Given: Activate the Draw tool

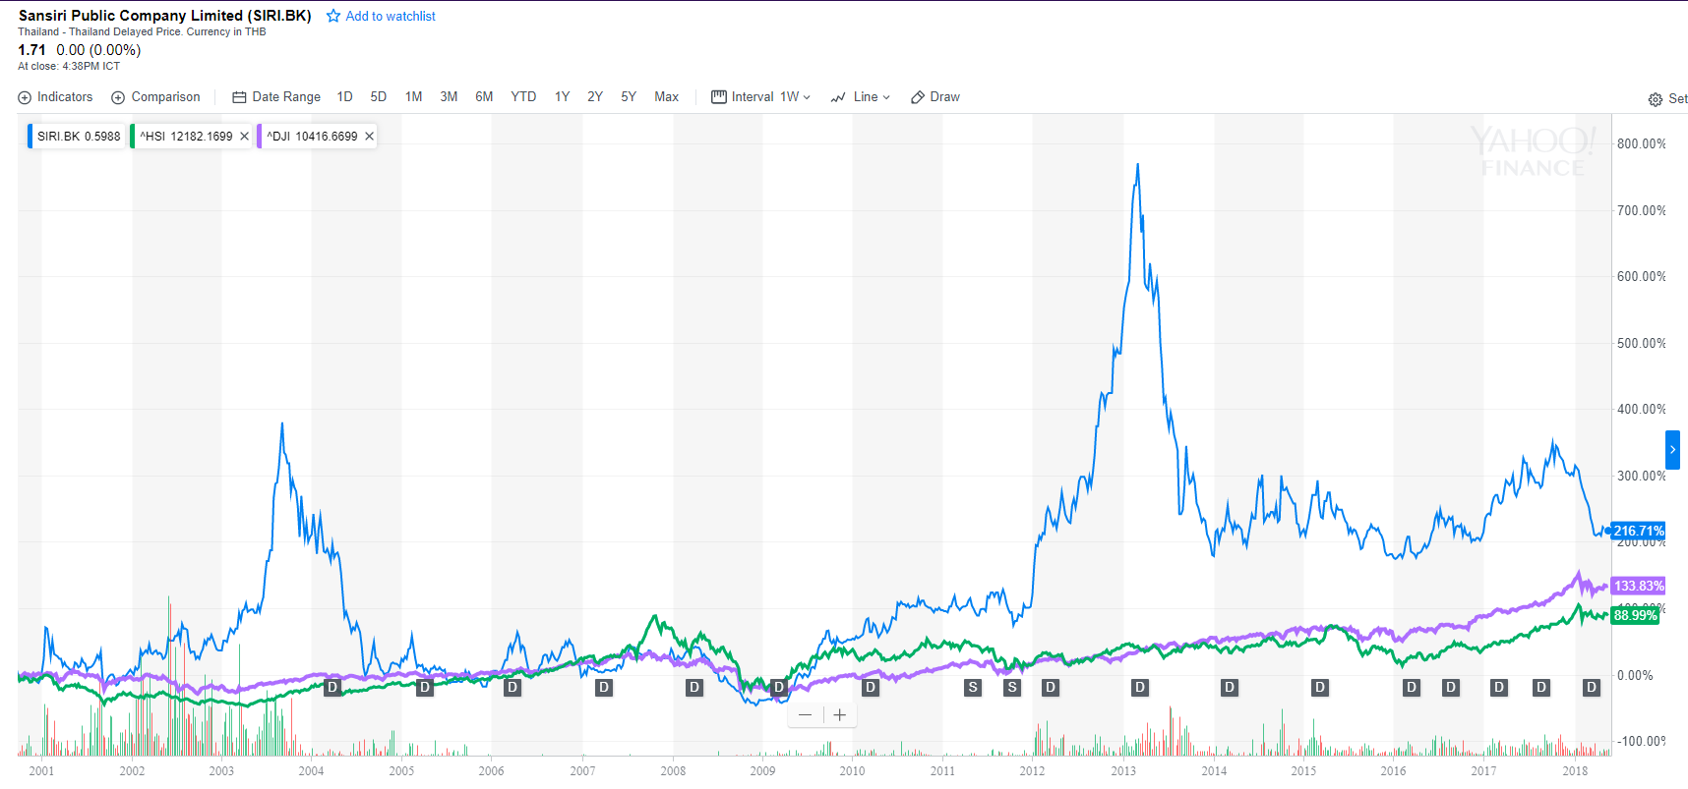Looking at the screenshot, I should (935, 97).
